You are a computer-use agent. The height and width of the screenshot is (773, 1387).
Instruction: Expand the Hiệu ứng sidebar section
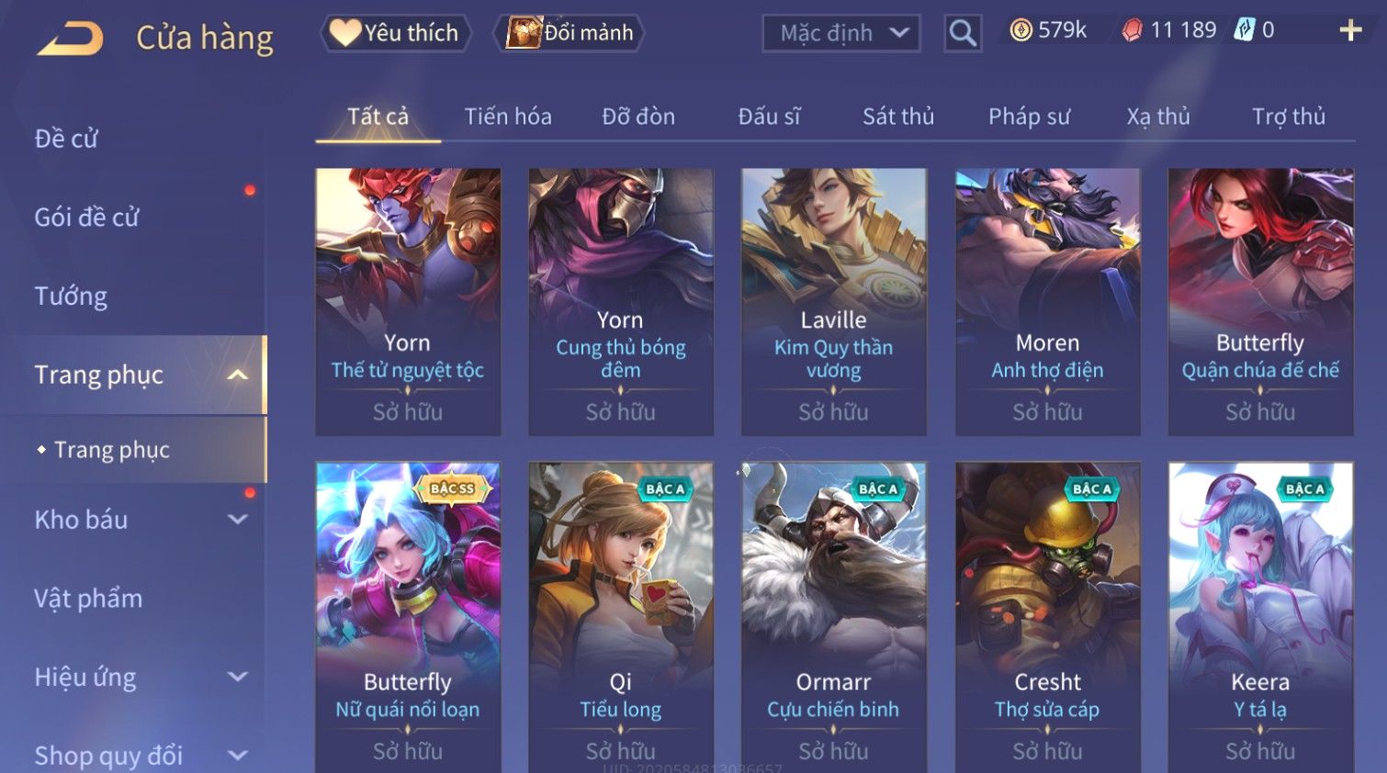[238, 677]
